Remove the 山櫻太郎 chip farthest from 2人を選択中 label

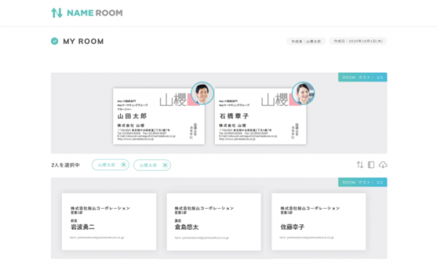pyautogui.click(x=165, y=165)
